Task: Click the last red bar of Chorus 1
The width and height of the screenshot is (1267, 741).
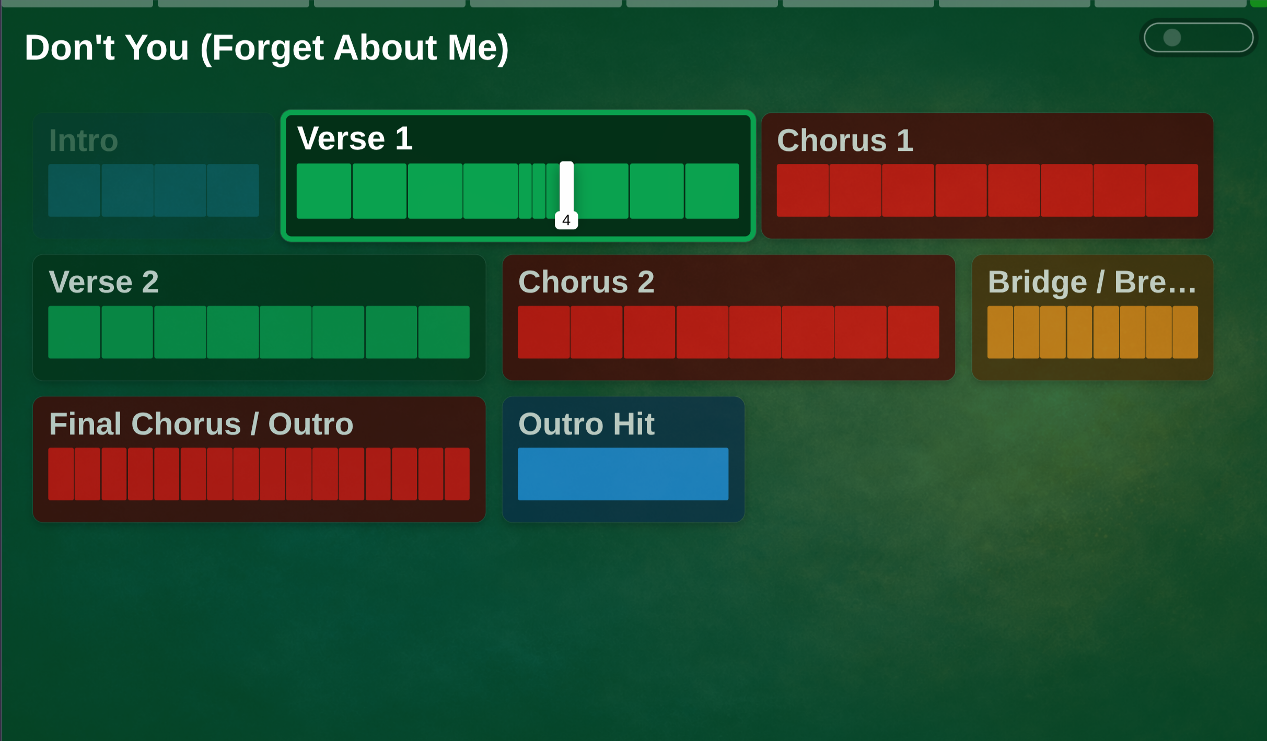Action: click(1172, 190)
